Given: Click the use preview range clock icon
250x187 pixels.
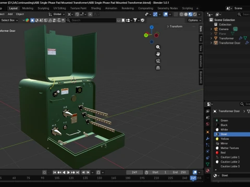Looking at the screenshot, I should click(146, 172).
